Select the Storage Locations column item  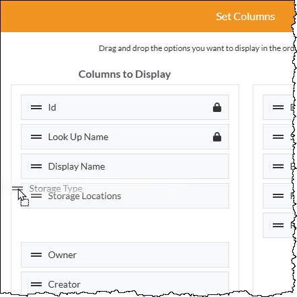click(x=125, y=196)
